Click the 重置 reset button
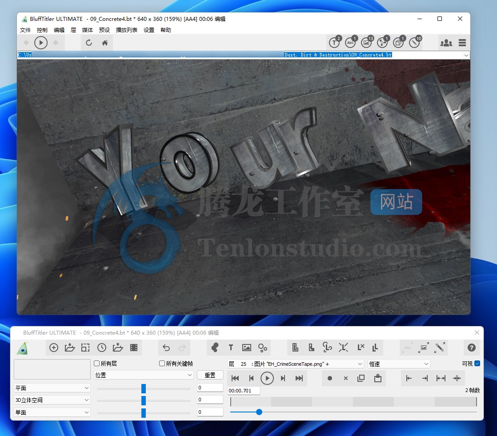Screen dimensions: 497x436 pyautogui.click(x=210, y=375)
